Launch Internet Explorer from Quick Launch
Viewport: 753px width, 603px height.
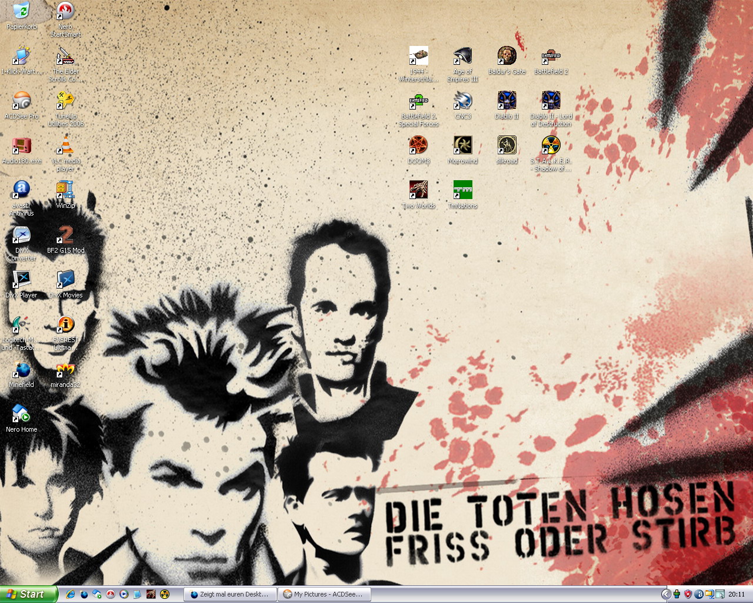71,595
